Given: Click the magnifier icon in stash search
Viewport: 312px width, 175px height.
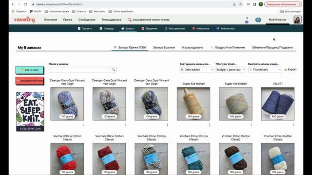Looking at the screenshot, I should pyautogui.click(x=113, y=70).
